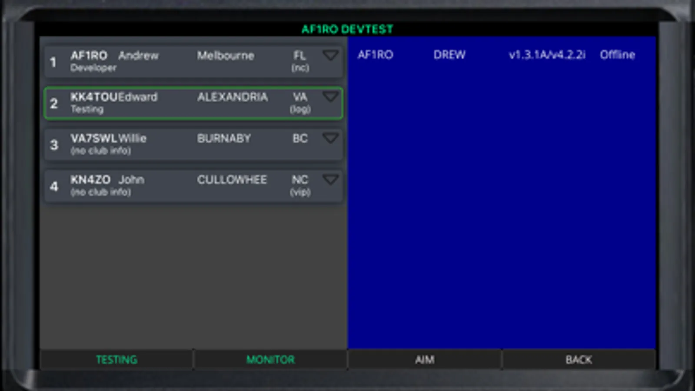This screenshot has width=695, height=391.
Task: Click the ALEXANDRIA city text
Action: coord(233,97)
